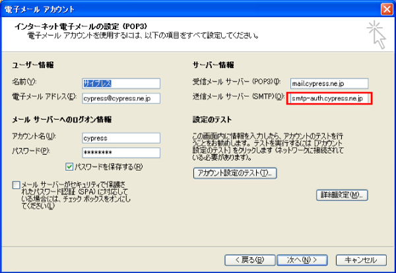Click the アカウント名(U) label
Screen dimensions: 396x273
point(34,136)
